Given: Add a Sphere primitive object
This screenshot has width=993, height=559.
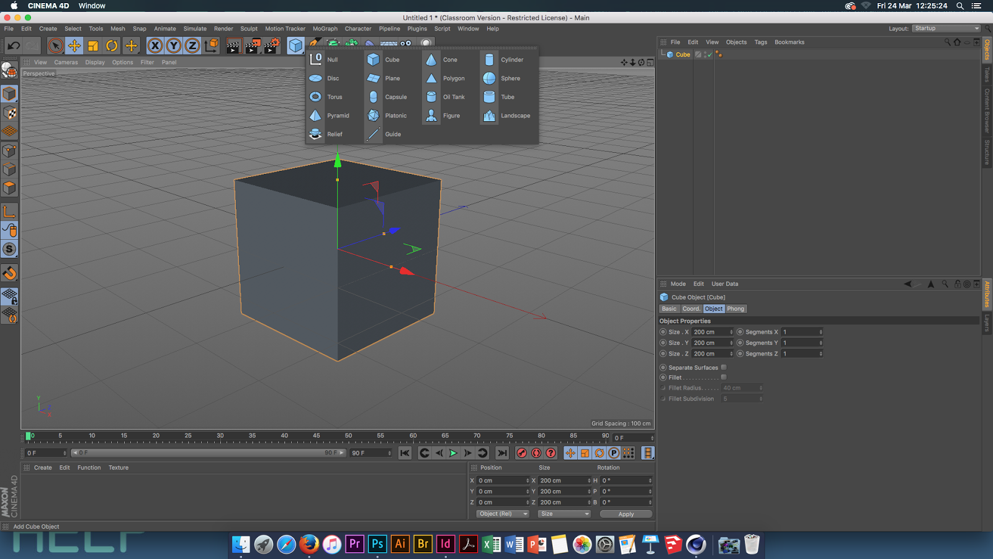Looking at the screenshot, I should [x=490, y=78].
